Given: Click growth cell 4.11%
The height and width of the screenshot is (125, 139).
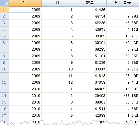Looking at the screenshot, I should pos(123,30).
